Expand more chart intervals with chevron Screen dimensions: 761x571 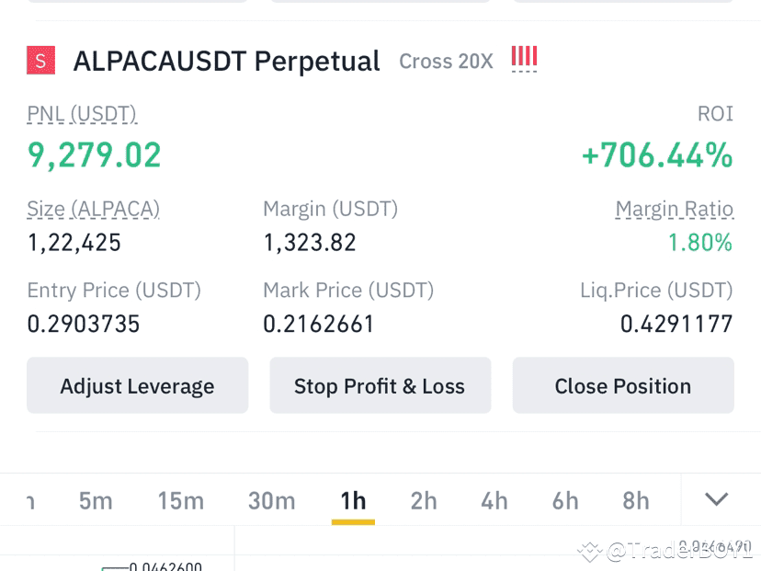click(x=716, y=499)
